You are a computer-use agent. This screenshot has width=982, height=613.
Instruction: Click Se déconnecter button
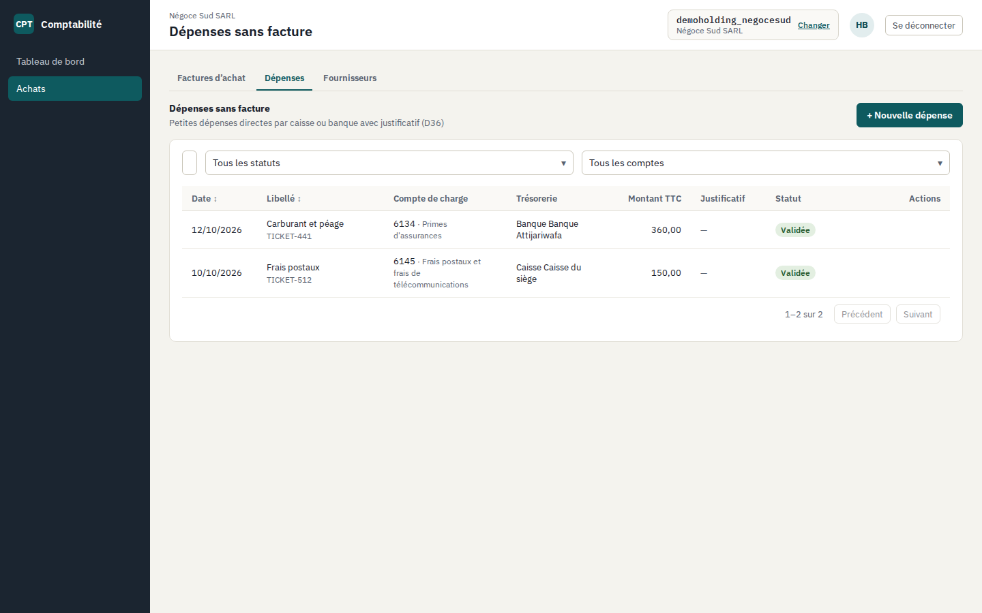coord(924,25)
